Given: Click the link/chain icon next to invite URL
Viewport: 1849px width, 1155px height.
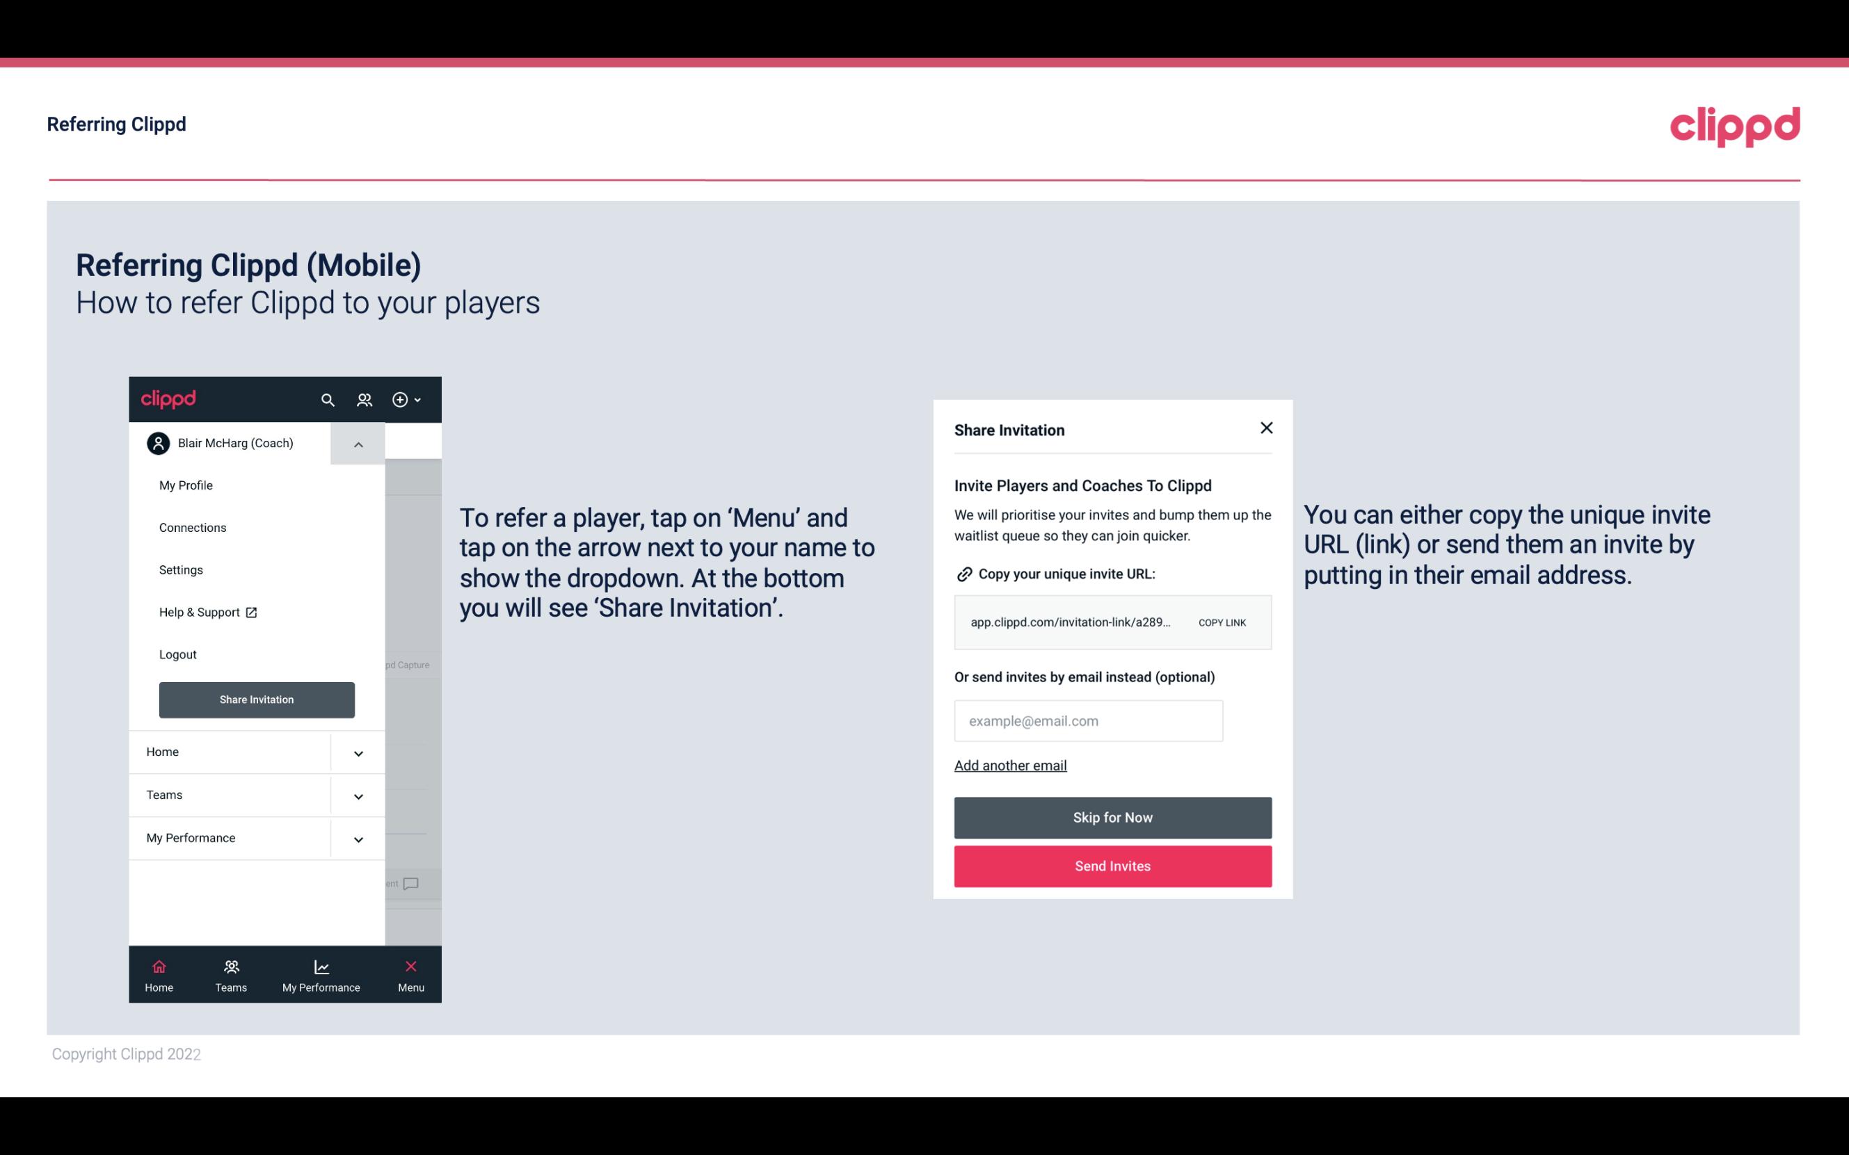Looking at the screenshot, I should (963, 574).
